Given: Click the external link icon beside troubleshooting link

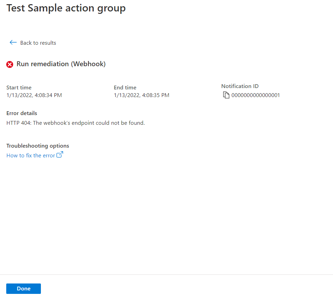Looking at the screenshot, I should (60, 155).
